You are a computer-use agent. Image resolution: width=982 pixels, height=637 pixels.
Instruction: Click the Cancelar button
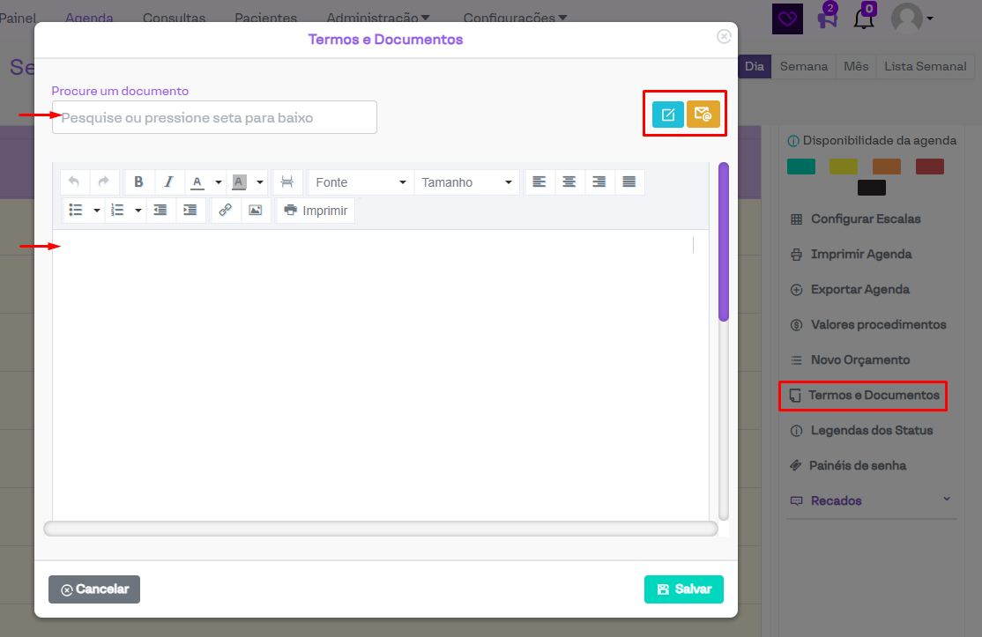point(94,589)
